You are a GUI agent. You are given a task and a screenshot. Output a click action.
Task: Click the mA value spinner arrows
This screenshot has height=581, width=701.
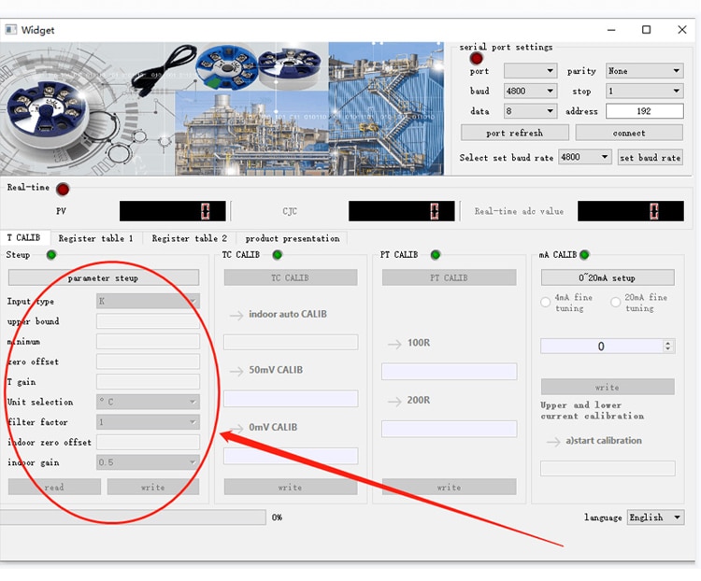[667, 346]
